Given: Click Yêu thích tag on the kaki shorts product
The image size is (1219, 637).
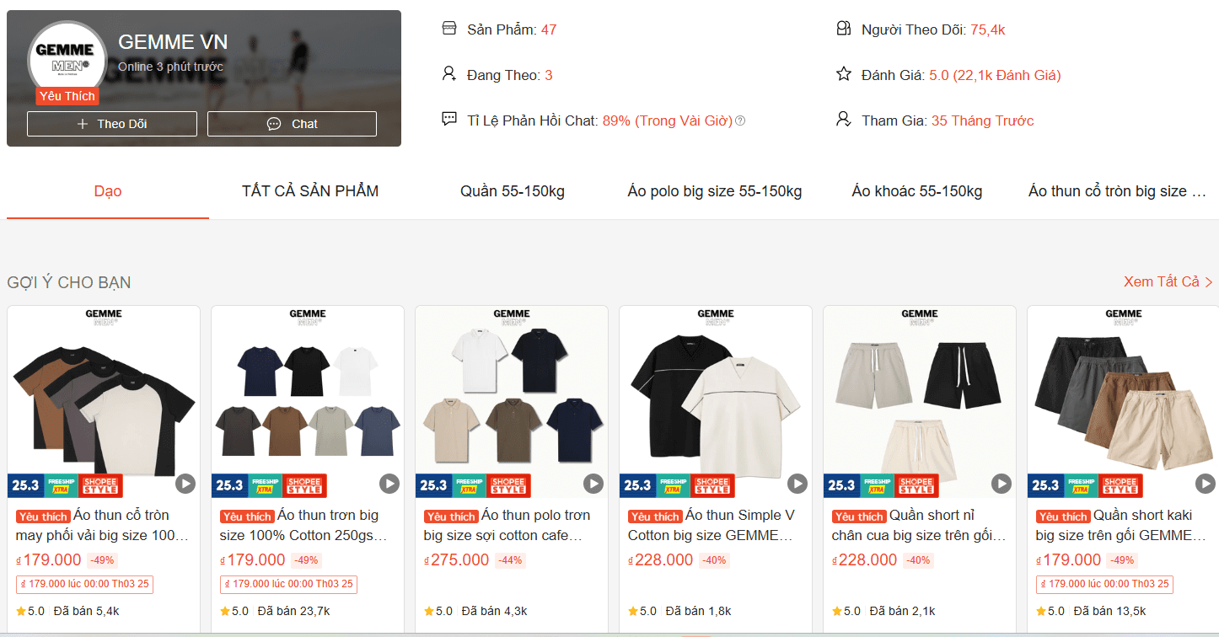Looking at the screenshot, I should point(1062,516).
